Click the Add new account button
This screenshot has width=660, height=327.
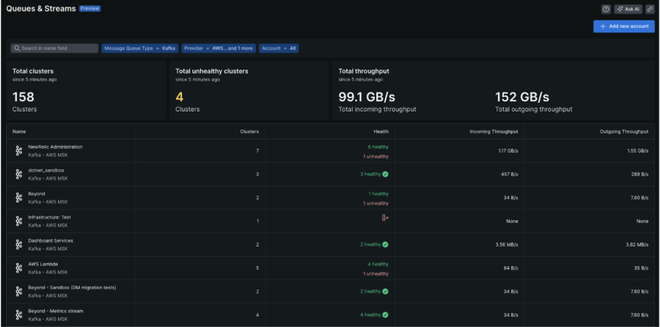[623, 26]
